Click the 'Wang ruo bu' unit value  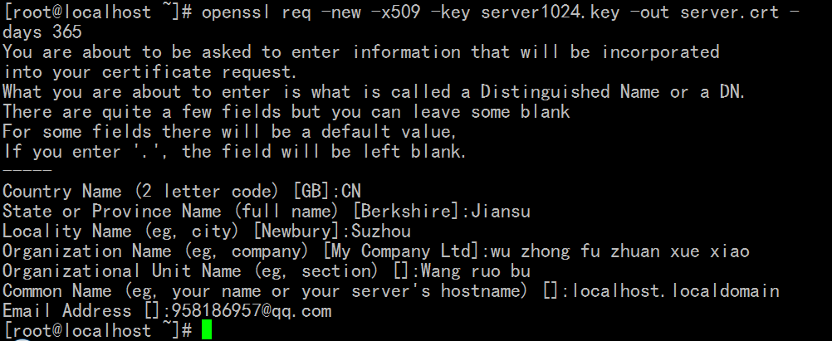pyautogui.click(x=476, y=271)
